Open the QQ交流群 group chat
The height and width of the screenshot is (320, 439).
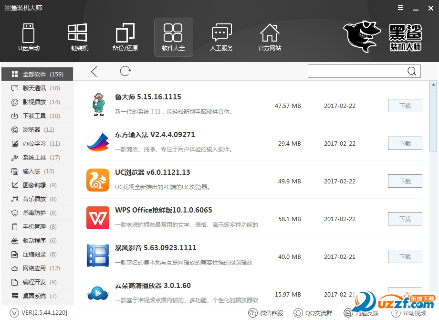pyautogui.click(x=313, y=313)
